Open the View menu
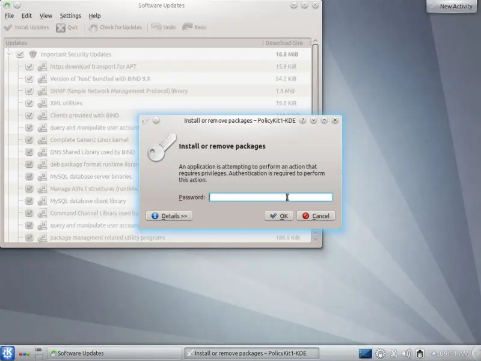This screenshot has height=361, width=481. click(46, 16)
